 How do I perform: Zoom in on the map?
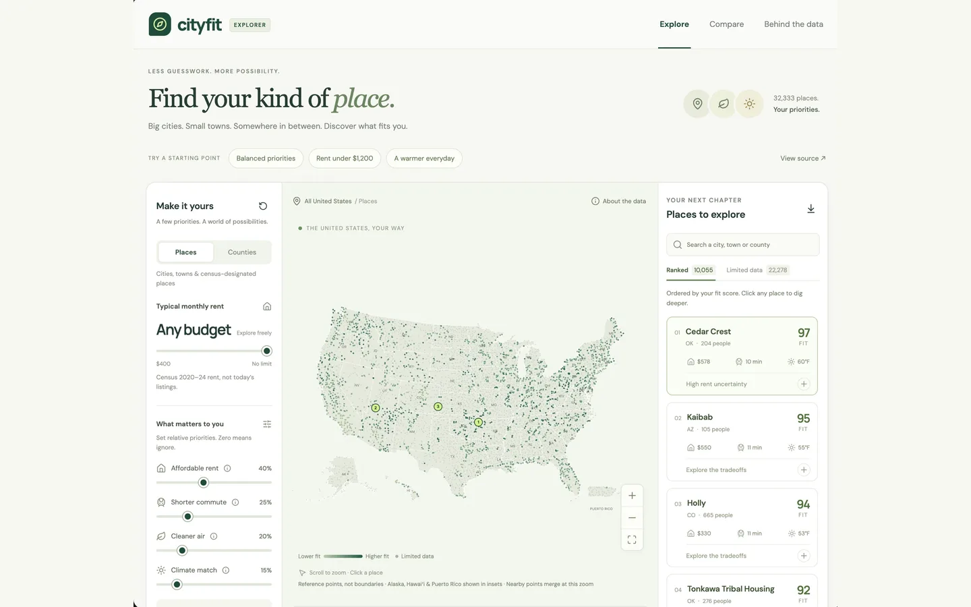632,496
